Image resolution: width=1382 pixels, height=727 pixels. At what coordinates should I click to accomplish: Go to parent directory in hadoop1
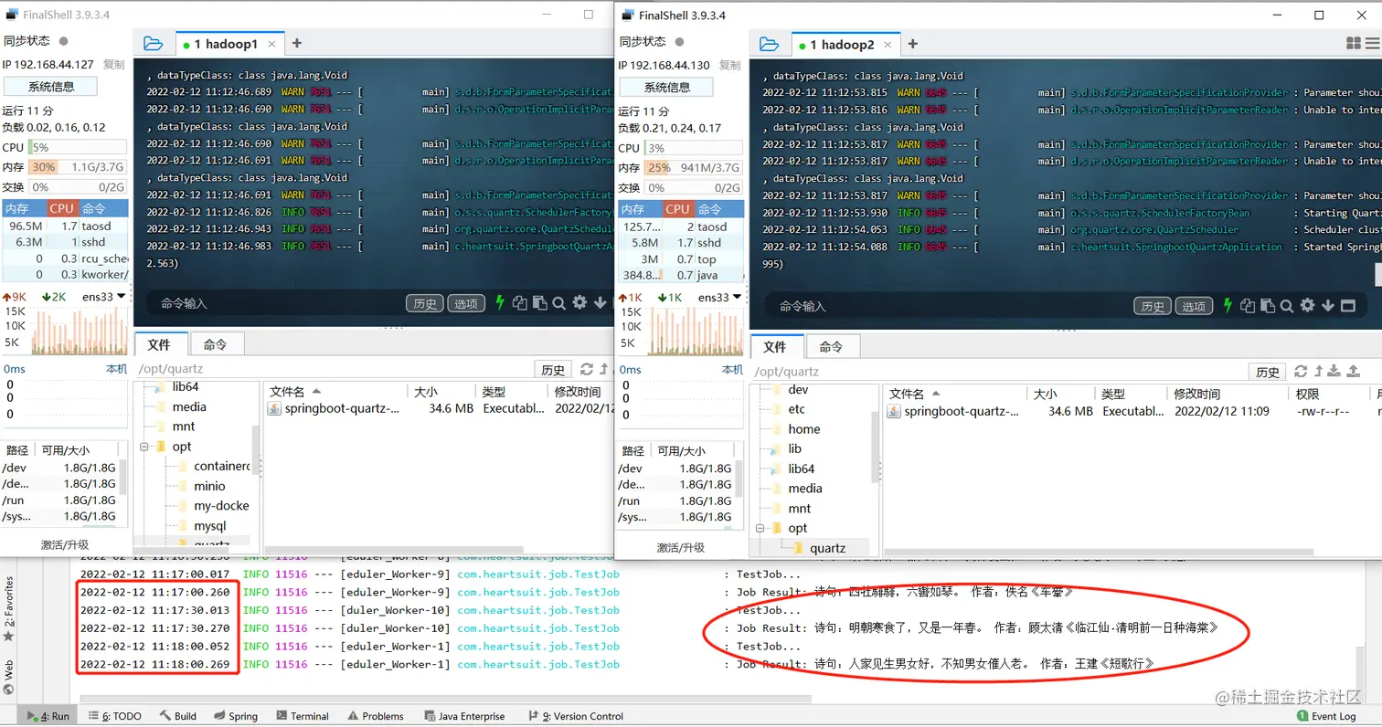point(603,369)
